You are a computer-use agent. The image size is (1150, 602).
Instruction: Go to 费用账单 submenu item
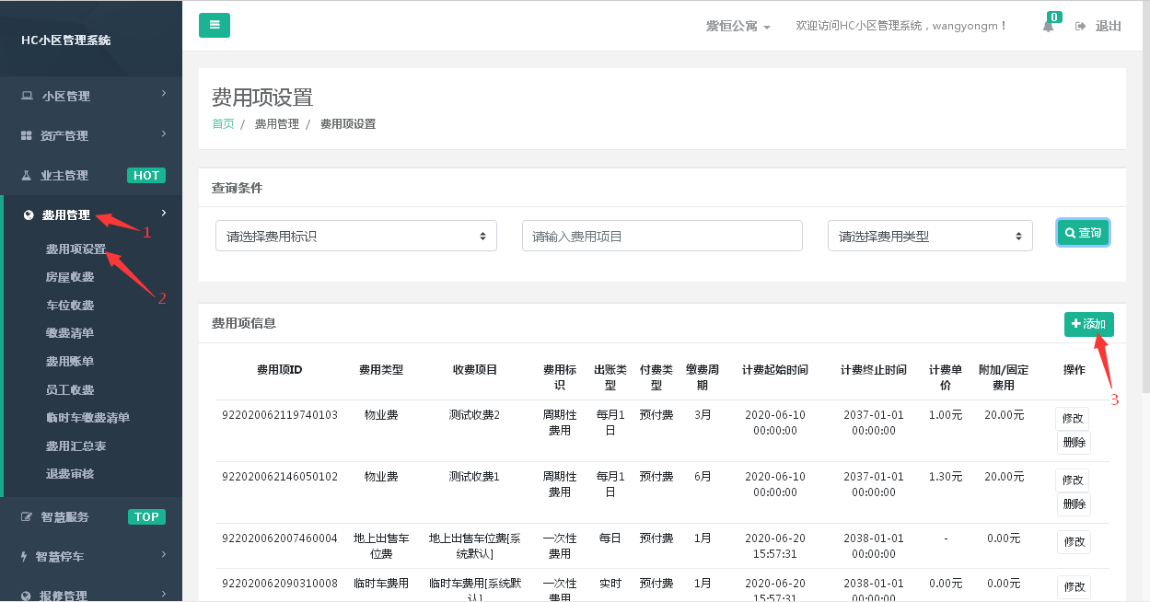tap(70, 361)
